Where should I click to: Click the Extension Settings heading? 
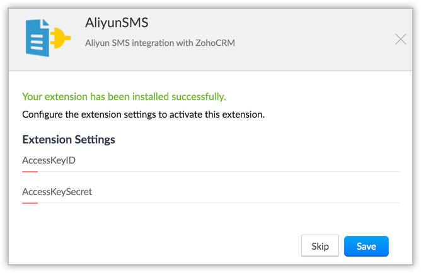tap(69, 139)
